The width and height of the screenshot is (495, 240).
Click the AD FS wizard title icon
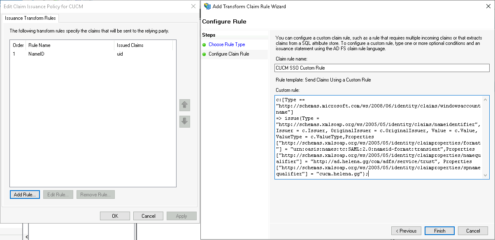tap(207, 6)
